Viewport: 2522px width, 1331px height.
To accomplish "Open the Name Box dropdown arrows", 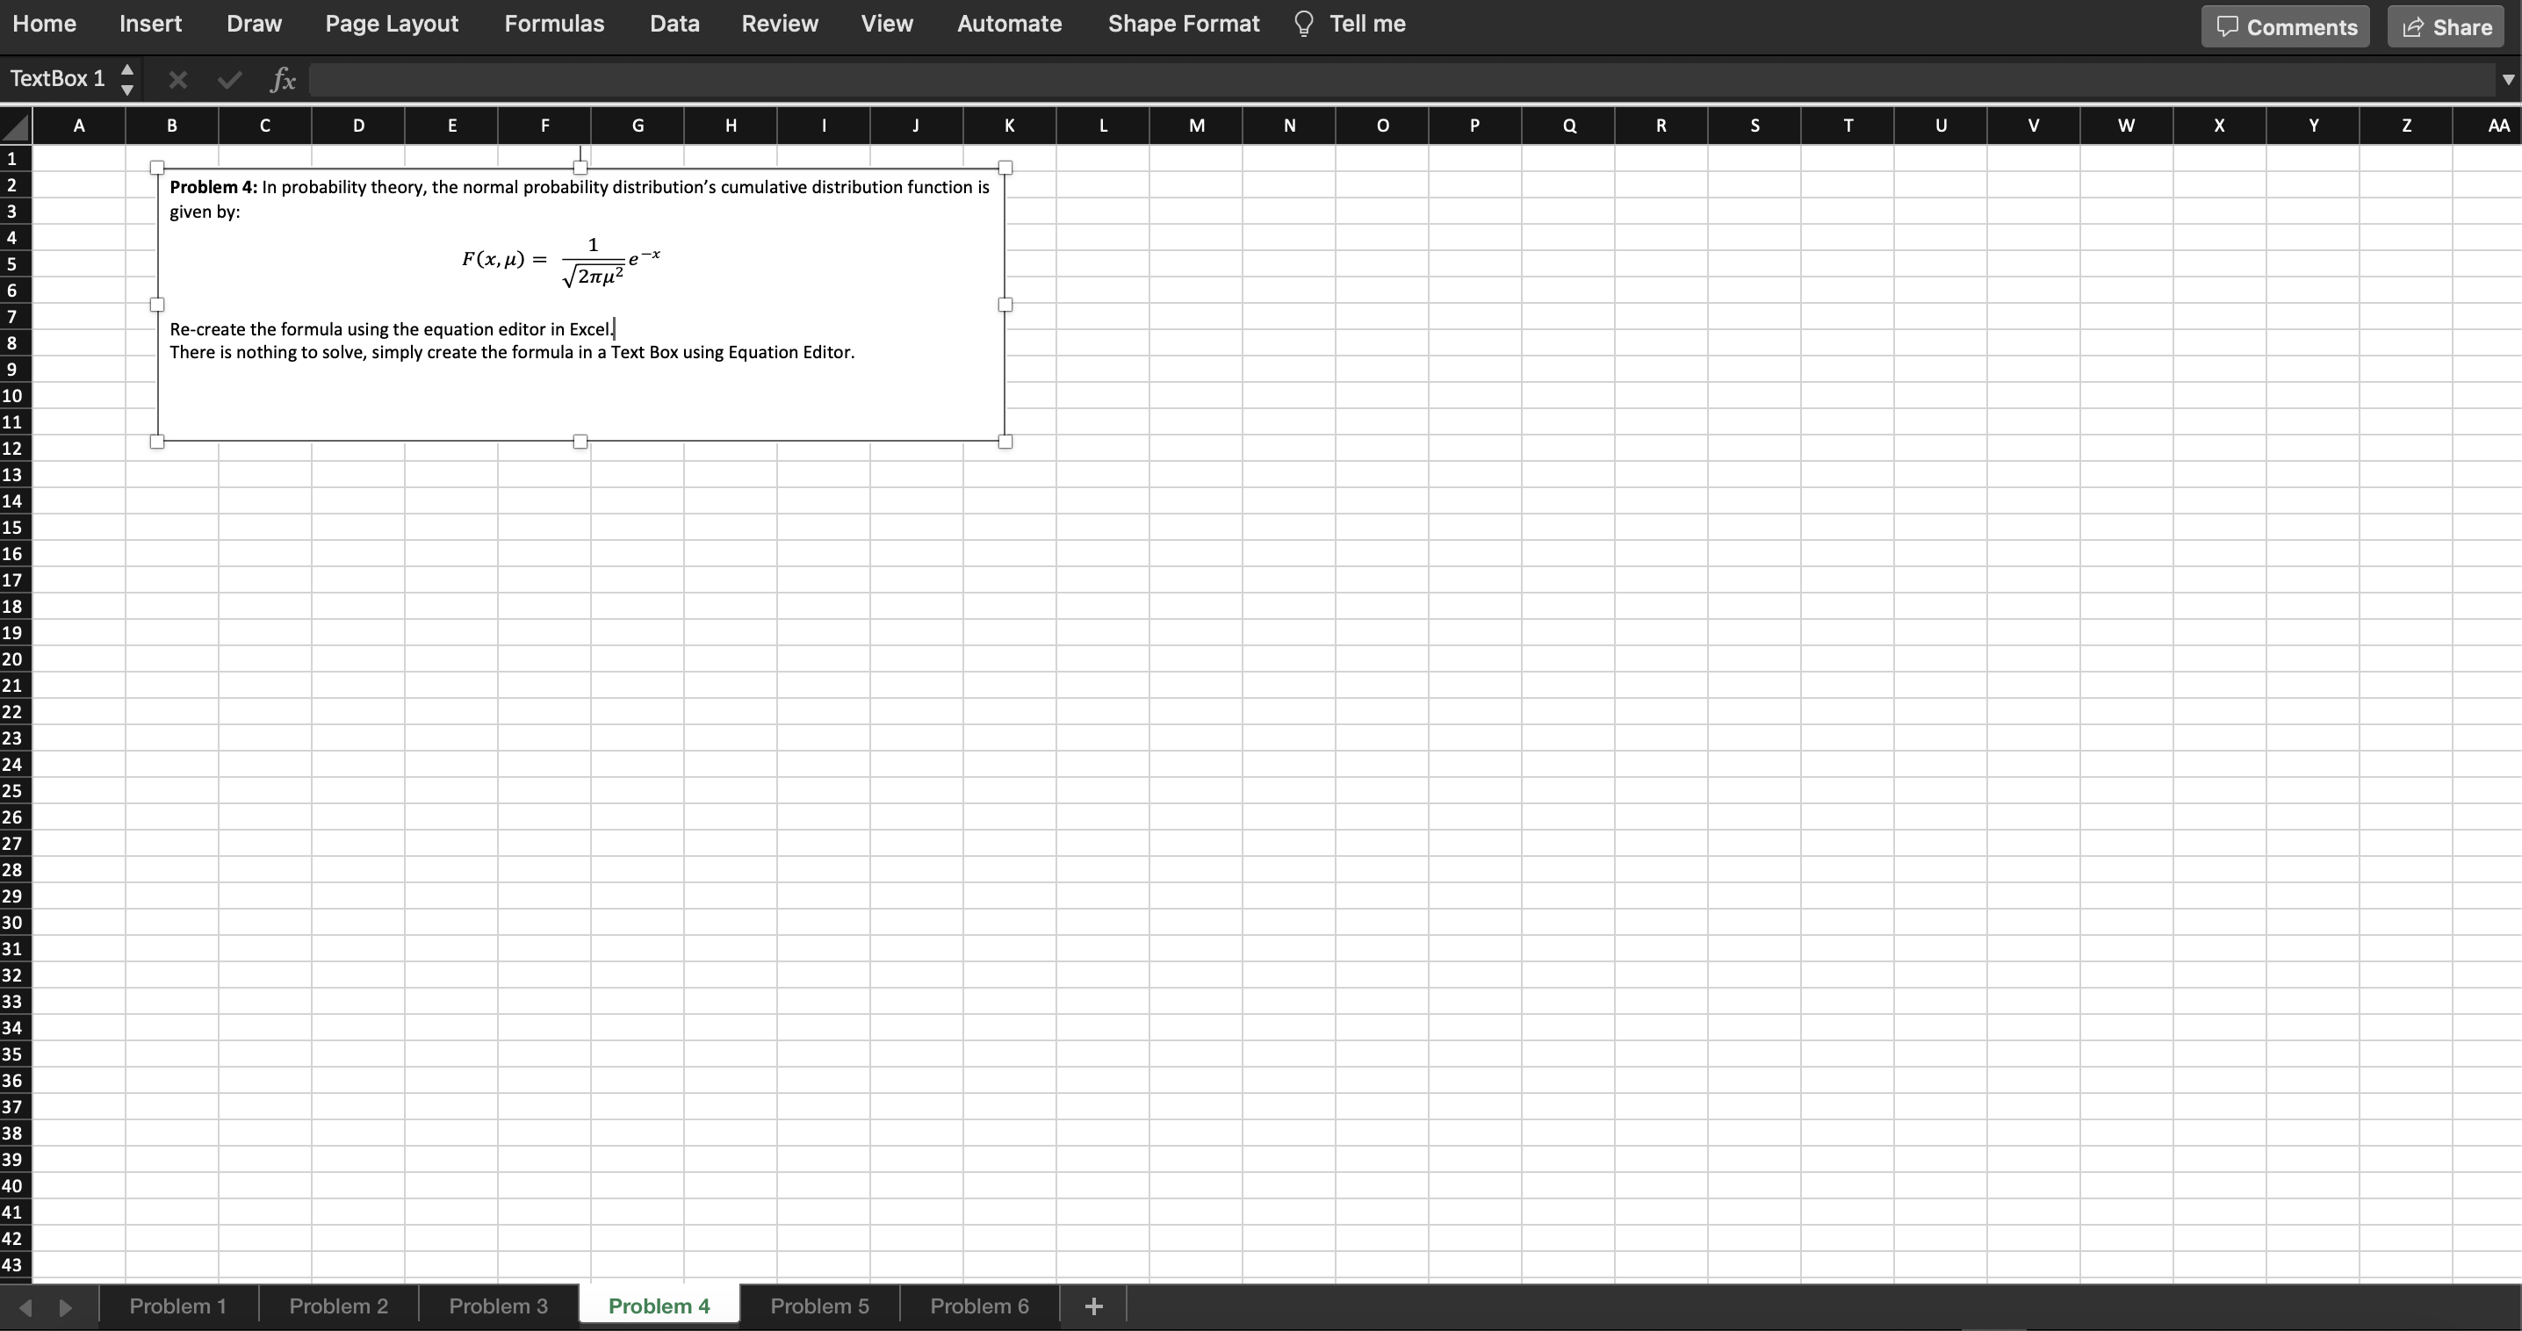I will [127, 79].
